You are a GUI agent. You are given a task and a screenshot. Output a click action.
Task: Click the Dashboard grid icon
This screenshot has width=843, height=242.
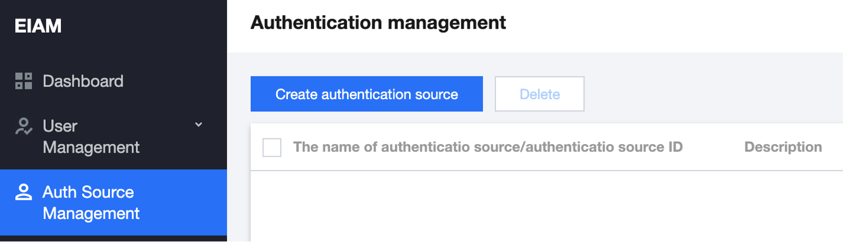tap(23, 81)
